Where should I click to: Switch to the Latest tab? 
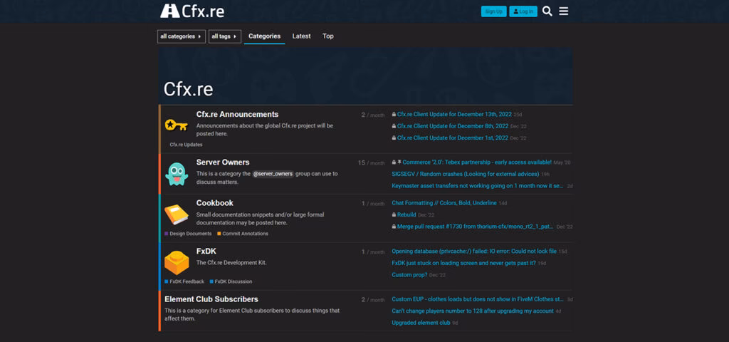(301, 36)
